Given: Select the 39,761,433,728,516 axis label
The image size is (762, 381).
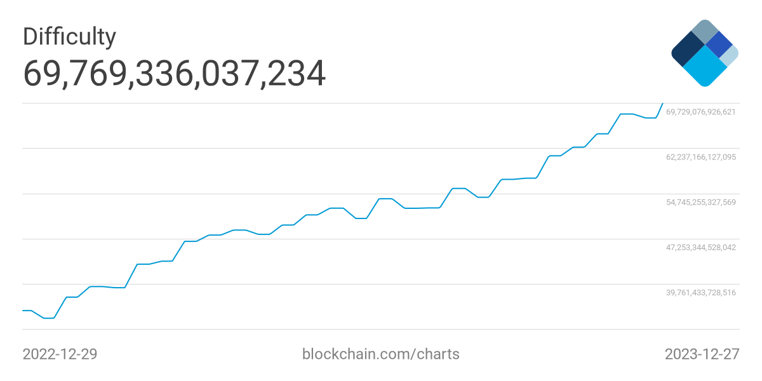Looking at the screenshot, I should click(700, 292).
